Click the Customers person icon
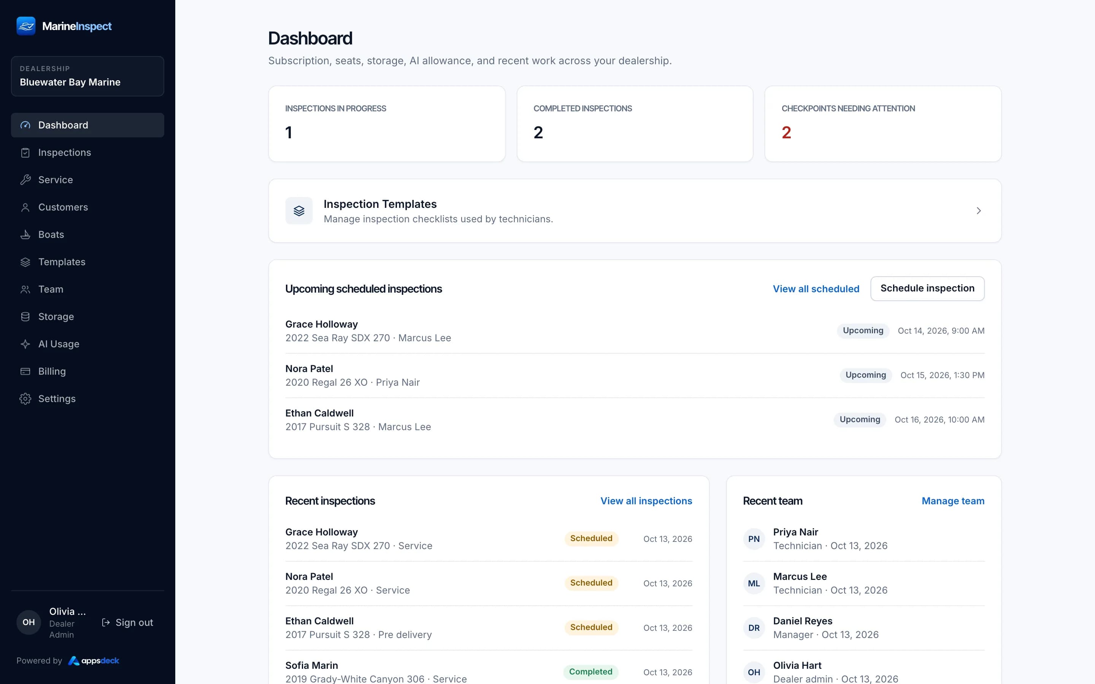The image size is (1095, 684). click(x=25, y=207)
